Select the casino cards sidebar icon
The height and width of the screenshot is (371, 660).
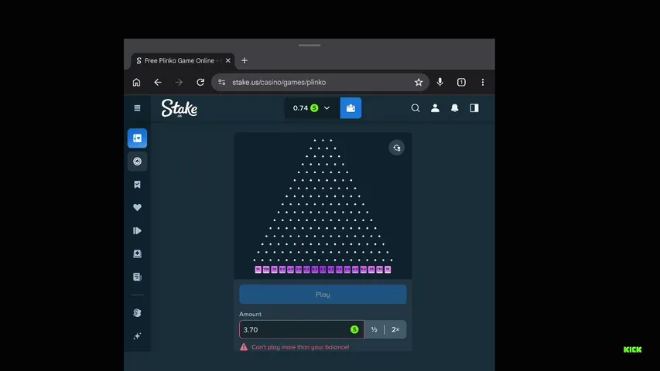pos(137,138)
